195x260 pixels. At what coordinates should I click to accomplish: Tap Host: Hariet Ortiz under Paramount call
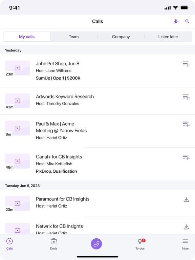(x=51, y=206)
